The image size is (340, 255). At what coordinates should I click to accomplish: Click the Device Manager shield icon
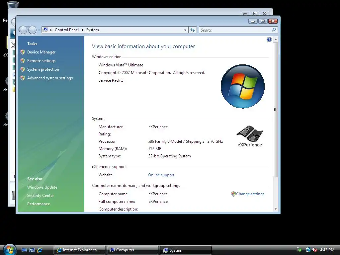pyautogui.click(x=23, y=52)
